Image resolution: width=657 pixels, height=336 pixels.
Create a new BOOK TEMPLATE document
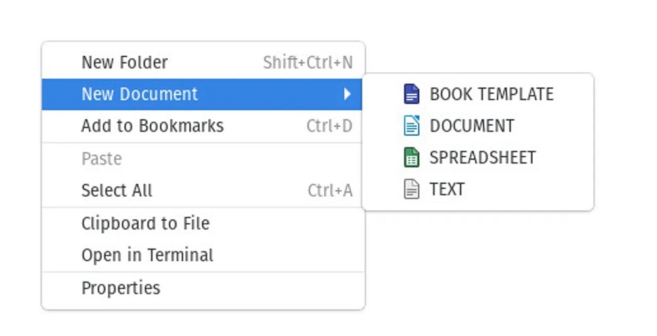point(491,94)
